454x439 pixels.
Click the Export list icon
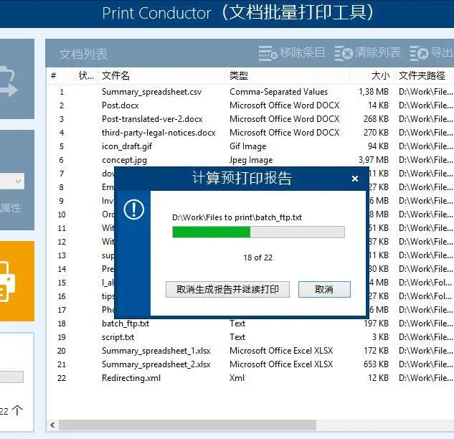[419, 53]
